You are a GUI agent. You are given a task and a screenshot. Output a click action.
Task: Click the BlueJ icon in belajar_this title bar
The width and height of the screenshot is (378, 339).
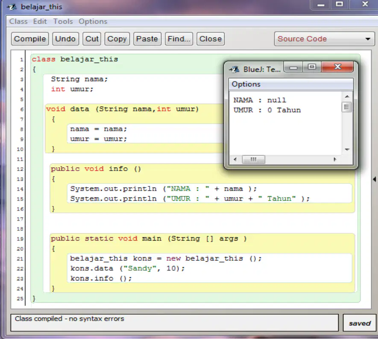coord(12,7)
